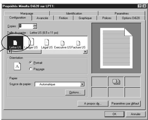Open the A propos de... button

[93, 104]
